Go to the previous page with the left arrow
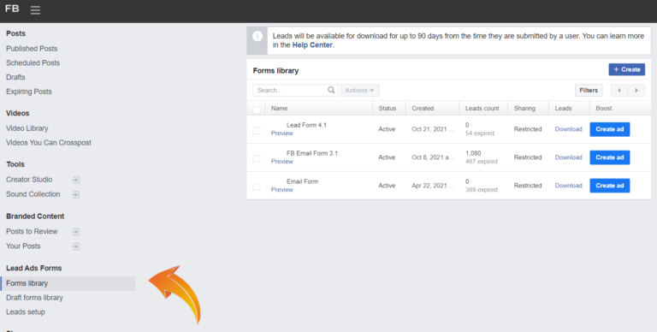This screenshot has height=332, width=657. [x=619, y=90]
